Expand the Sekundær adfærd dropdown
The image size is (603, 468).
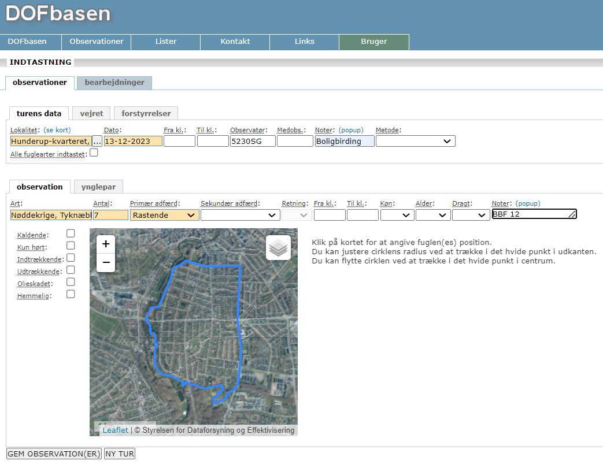pyautogui.click(x=239, y=215)
